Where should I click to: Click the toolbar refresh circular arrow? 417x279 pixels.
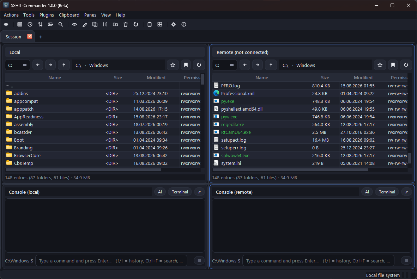pos(136,24)
